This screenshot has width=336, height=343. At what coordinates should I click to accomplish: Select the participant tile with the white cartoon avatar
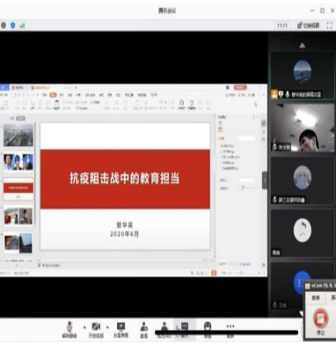[x=302, y=233]
